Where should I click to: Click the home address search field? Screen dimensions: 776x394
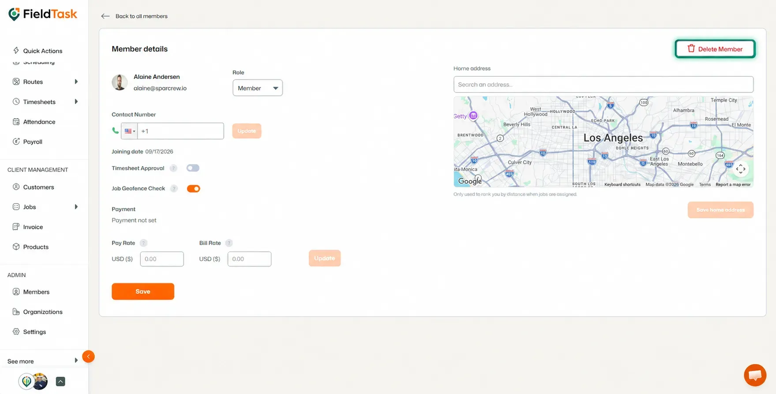click(604, 85)
